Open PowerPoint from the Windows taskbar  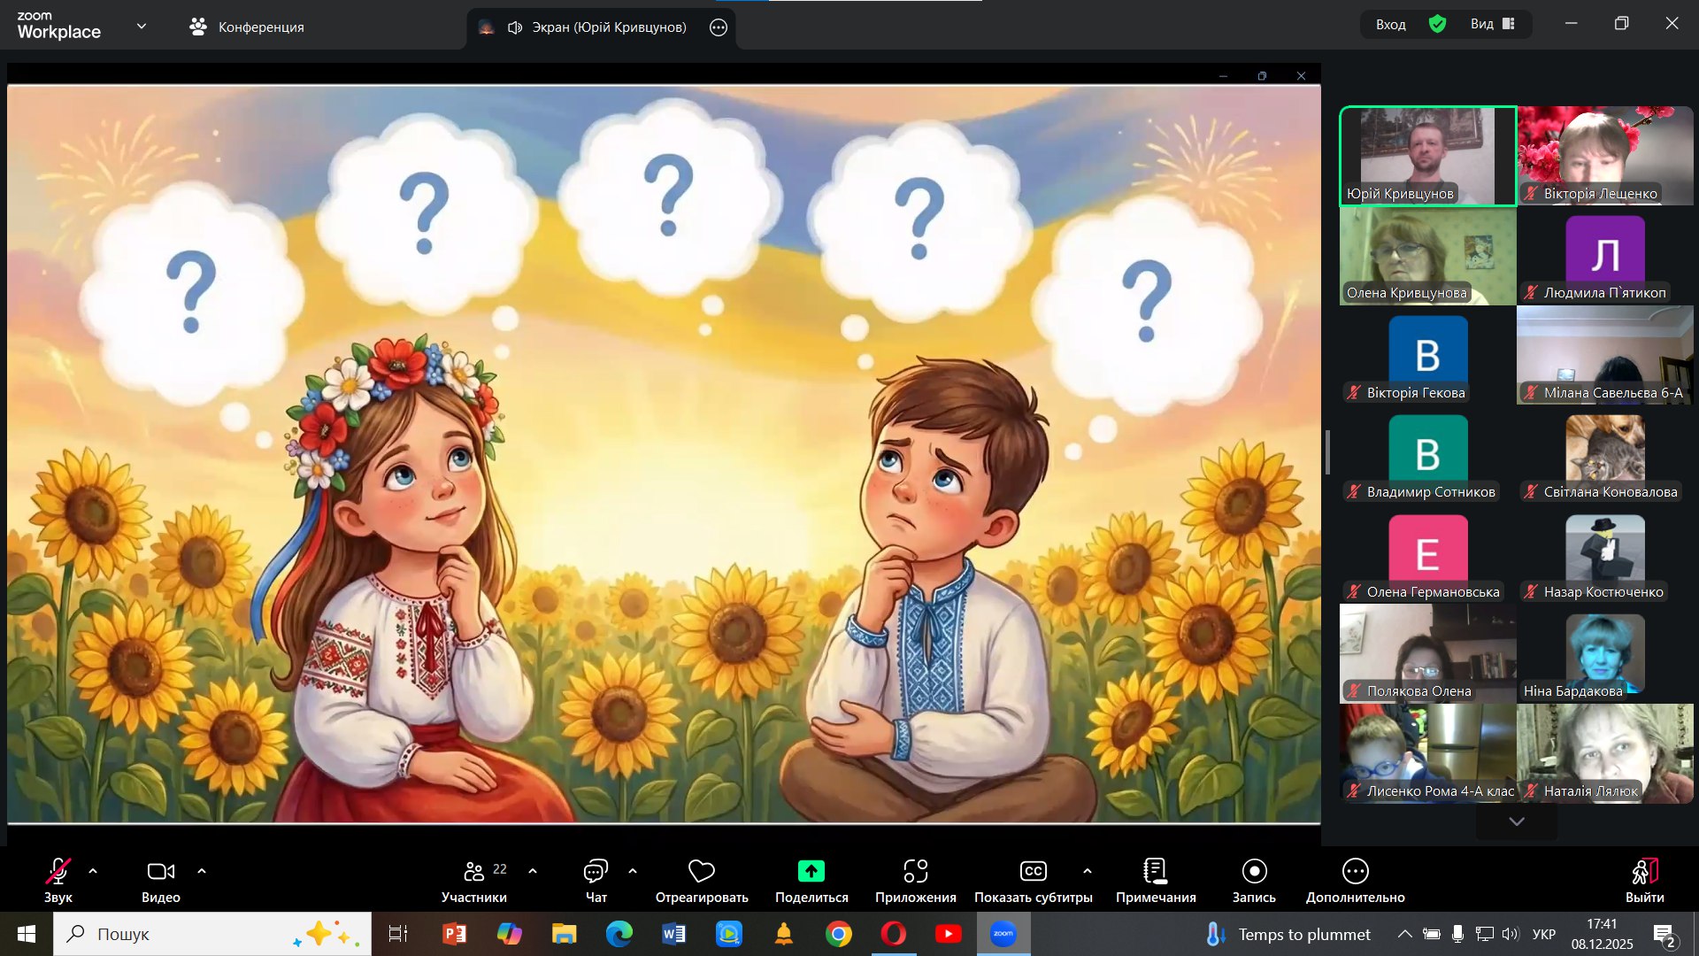click(x=454, y=934)
